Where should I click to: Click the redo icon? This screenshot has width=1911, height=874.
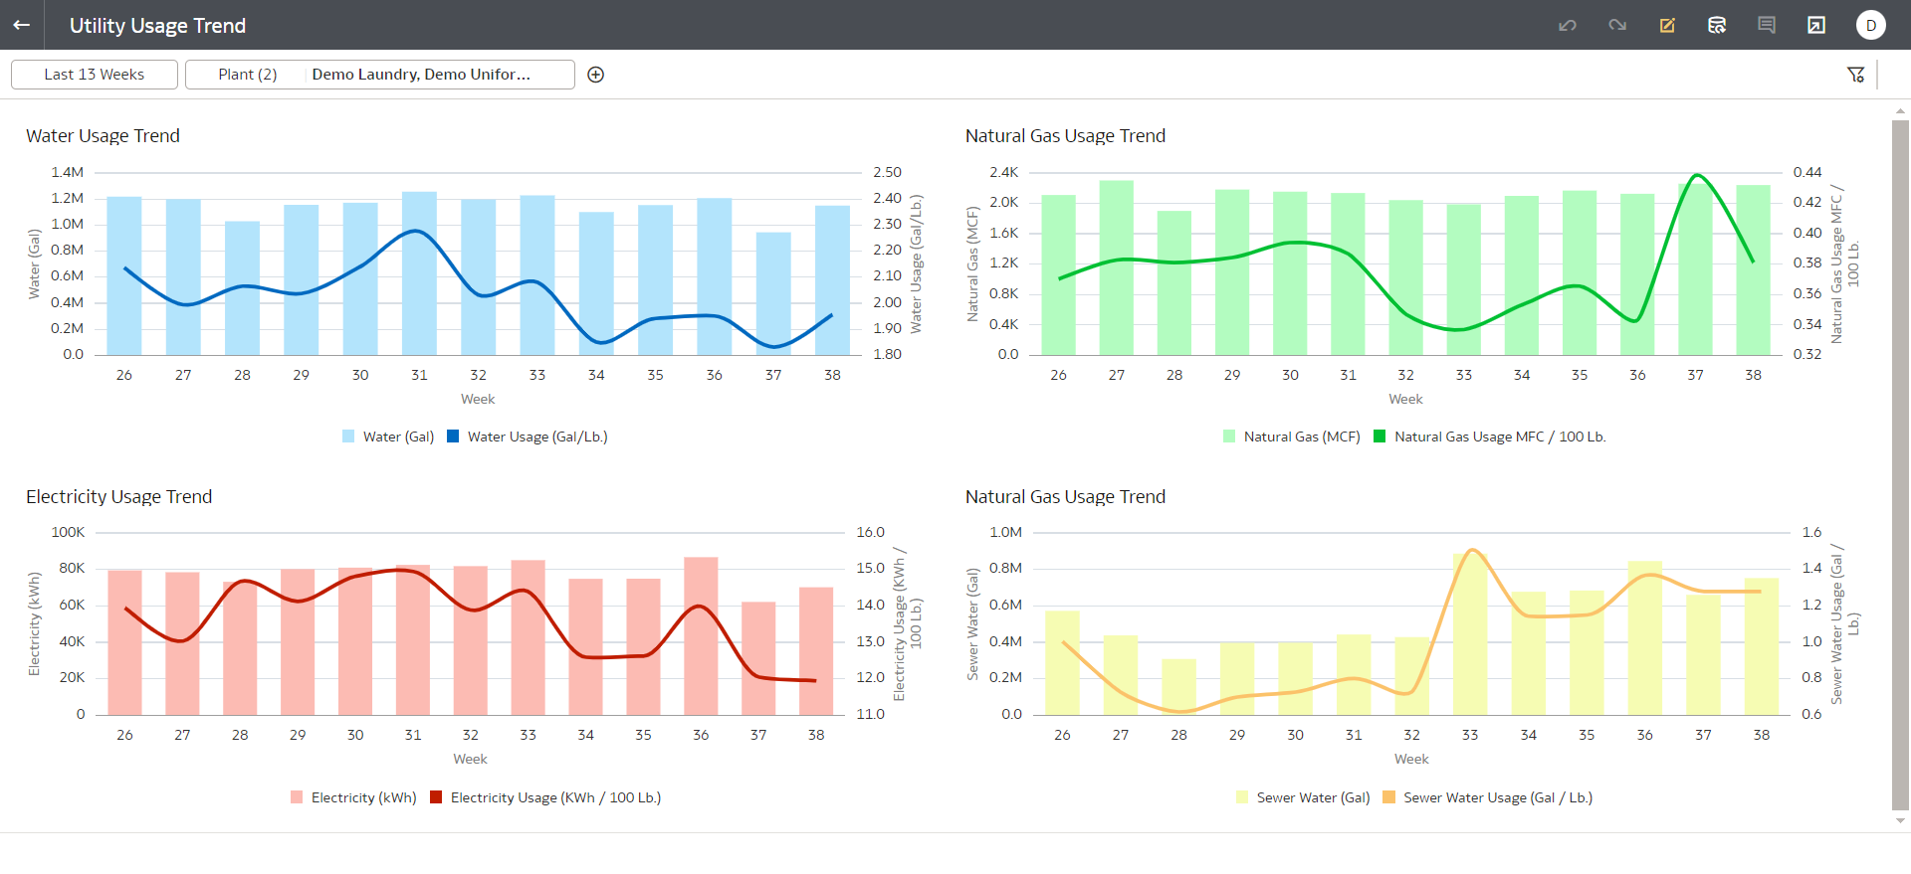[1617, 25]
